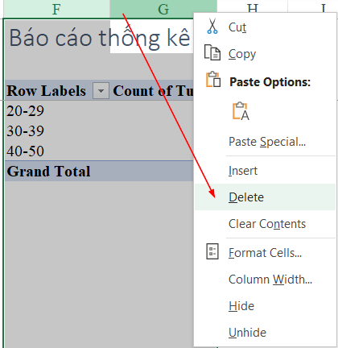338x348 pixels.
Task: Select column G header
Action: (163, 9)
